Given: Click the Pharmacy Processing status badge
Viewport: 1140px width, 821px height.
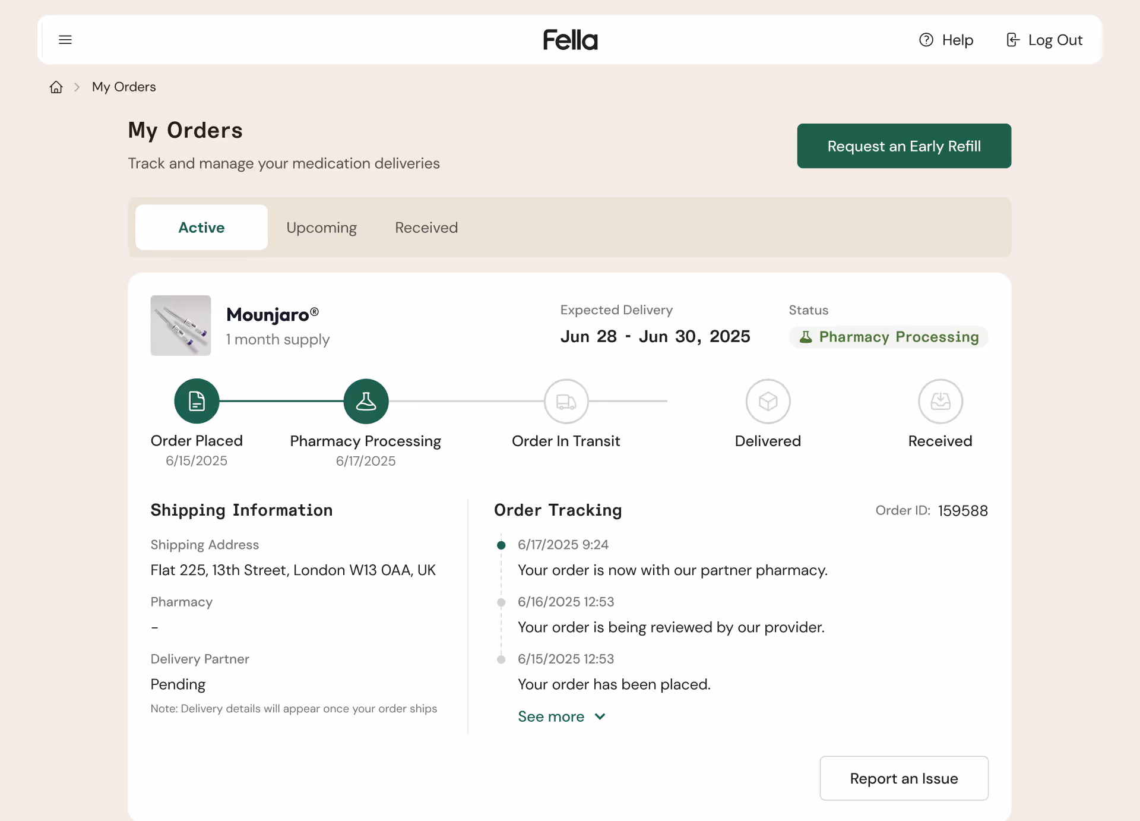Looking at the screenshot, I should (888, 337).
